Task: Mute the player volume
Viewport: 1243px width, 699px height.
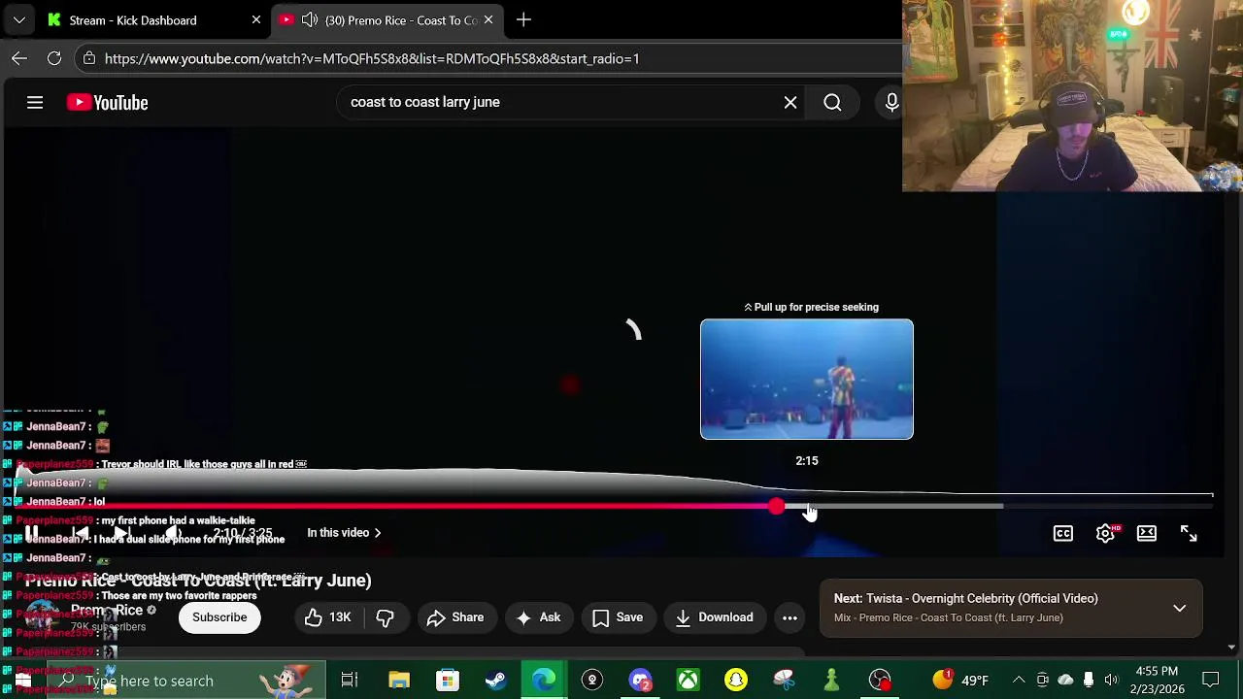Action: 172,533
